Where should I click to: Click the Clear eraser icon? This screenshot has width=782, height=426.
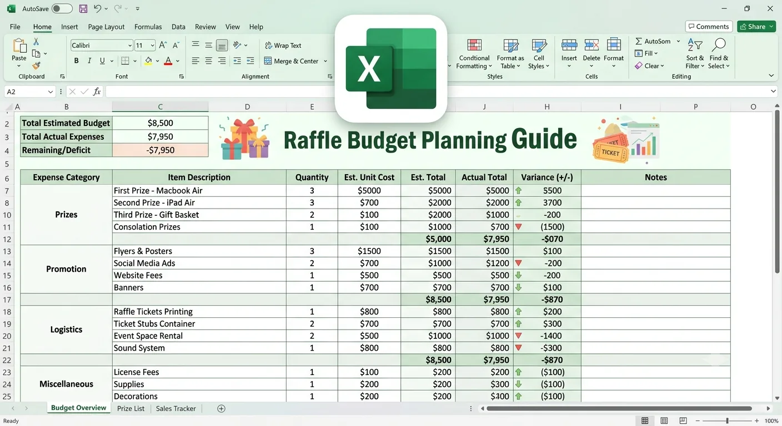coord(639,65)
